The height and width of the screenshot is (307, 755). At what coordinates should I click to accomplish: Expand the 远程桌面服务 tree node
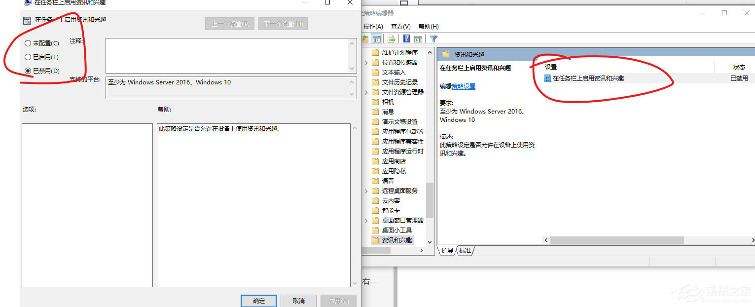(x=365, y=191)
